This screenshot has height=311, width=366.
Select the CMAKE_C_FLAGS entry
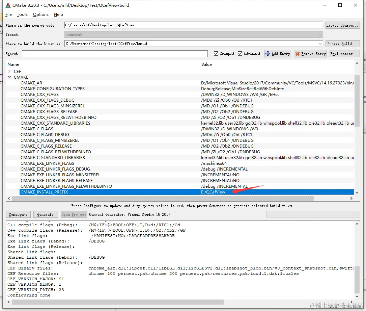[37, 129]
